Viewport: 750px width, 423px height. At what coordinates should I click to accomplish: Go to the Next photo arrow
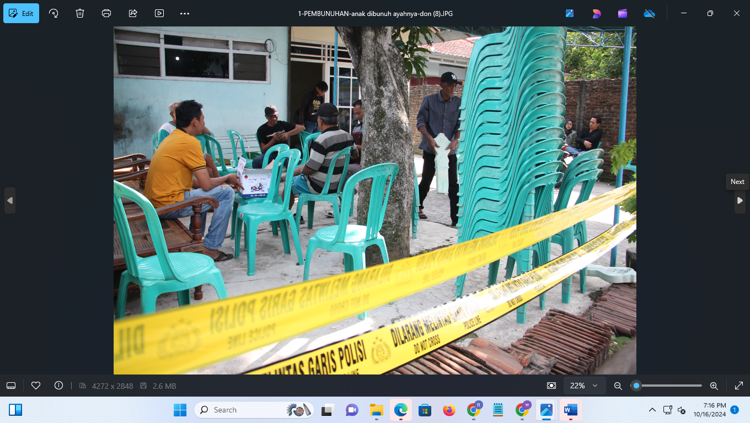click(x=740, y=200)
